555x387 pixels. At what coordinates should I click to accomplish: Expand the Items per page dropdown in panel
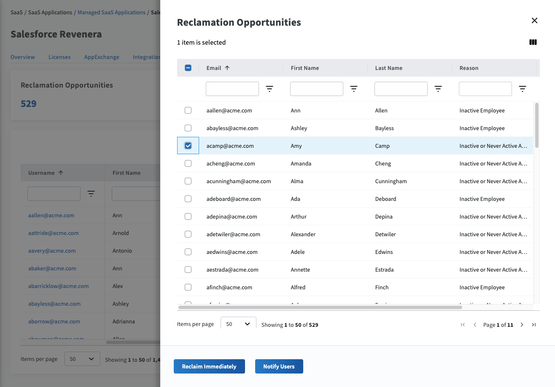pyautogui.click(x=238, y=324)
